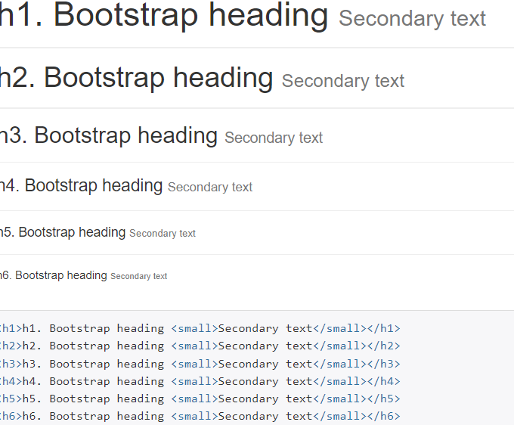
Task: Click the 'h1. Bootstrap heading' main text
Action: [x=164, y=17]
